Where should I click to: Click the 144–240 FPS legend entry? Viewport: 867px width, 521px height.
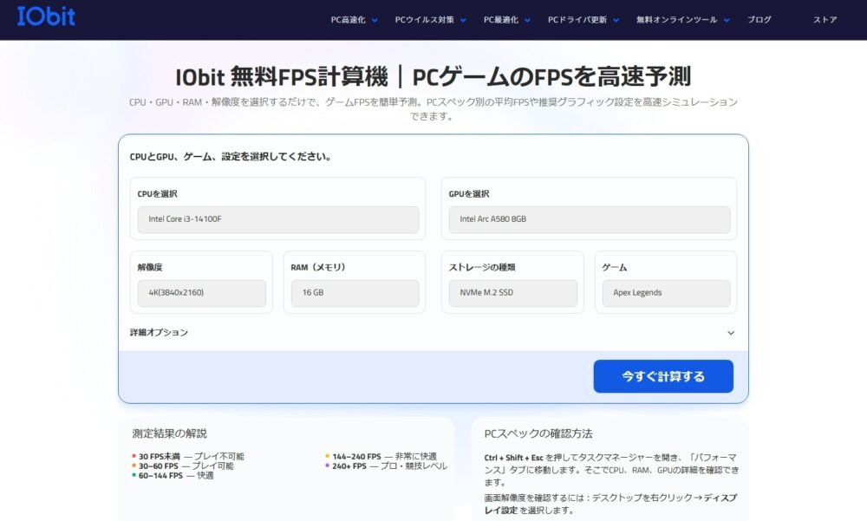381,456
